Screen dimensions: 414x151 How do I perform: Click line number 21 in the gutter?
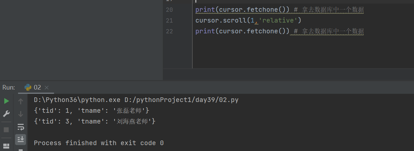coord(169,21)
